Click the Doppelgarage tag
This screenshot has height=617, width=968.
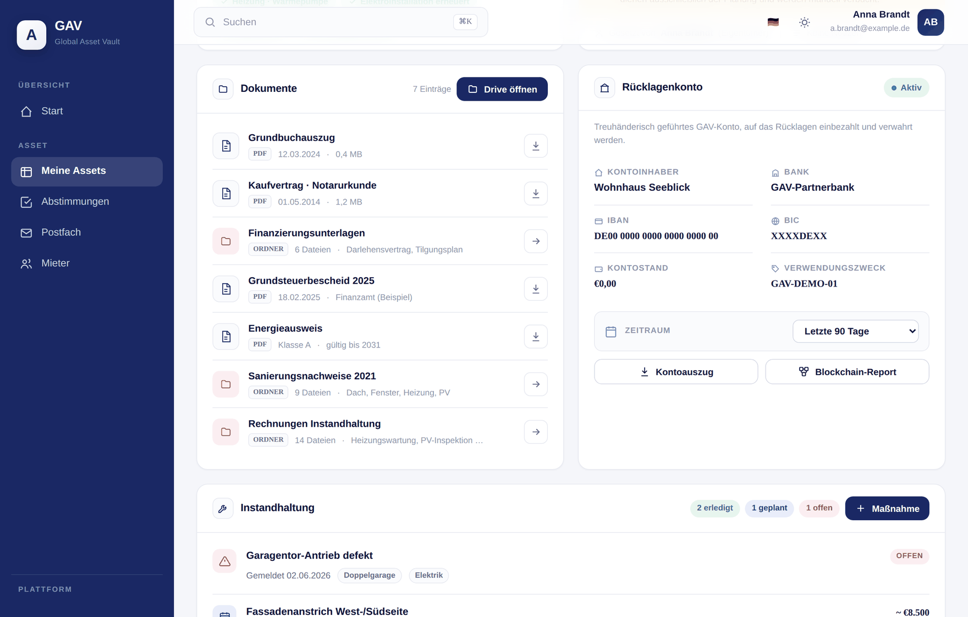[x=370, y=576]
